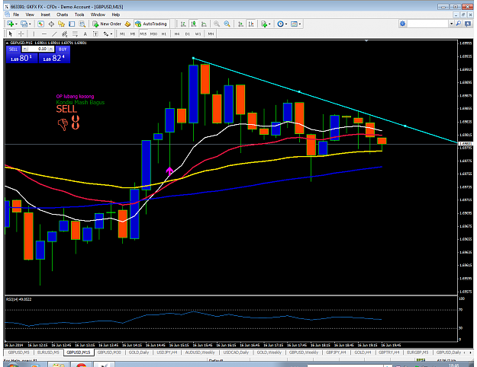Switch to the line chart display
Image resolution: width=477 pixels, height=367 pixels.
tap(204, 24)
